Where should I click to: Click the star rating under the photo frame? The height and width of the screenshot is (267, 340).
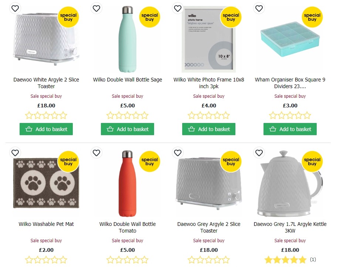(x=208, y=115)
